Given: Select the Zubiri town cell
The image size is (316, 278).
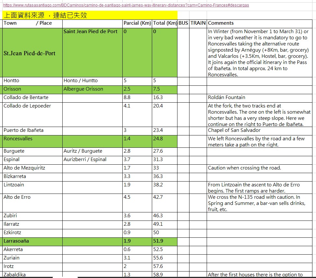Looking at the screenshot, I should click(32, 216).
